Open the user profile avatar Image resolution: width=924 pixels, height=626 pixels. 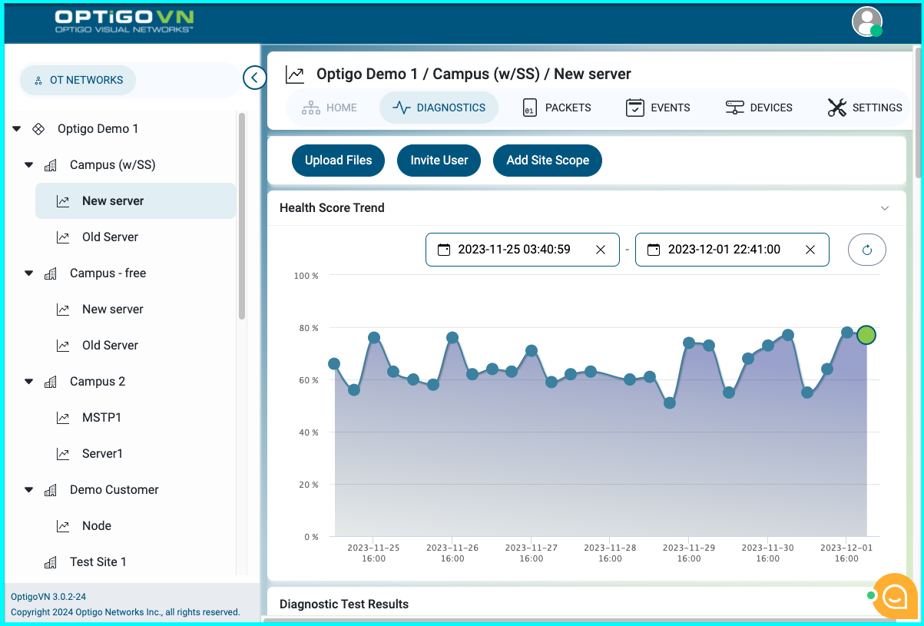867,22
